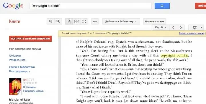The height and width of the screenshot is (104, 206).
Task: Click the search result count message in yellow bar
Action: [96, 34]
